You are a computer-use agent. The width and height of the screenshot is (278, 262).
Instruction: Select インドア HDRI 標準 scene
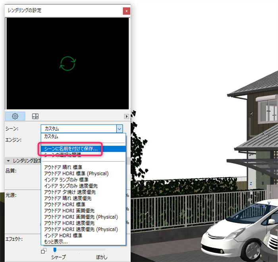(83, 235)
